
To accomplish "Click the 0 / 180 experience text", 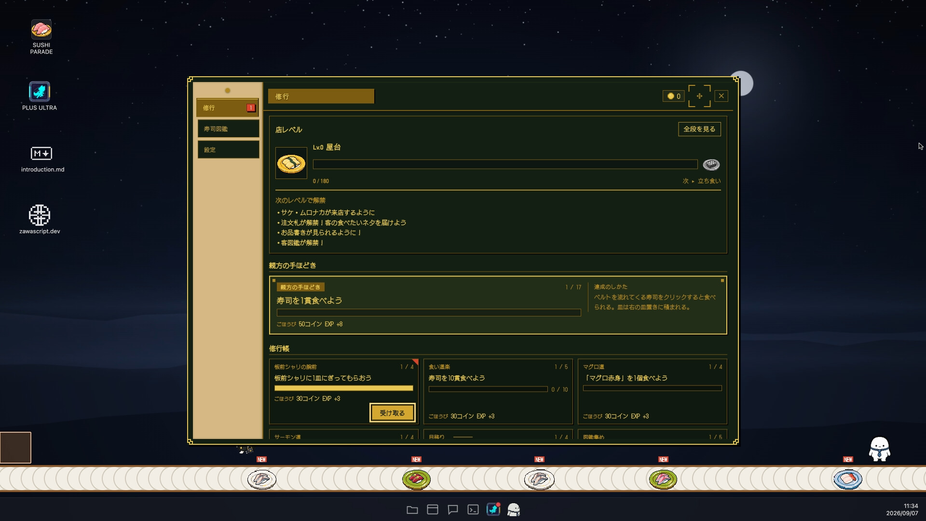I will click(x=321, y=181).
